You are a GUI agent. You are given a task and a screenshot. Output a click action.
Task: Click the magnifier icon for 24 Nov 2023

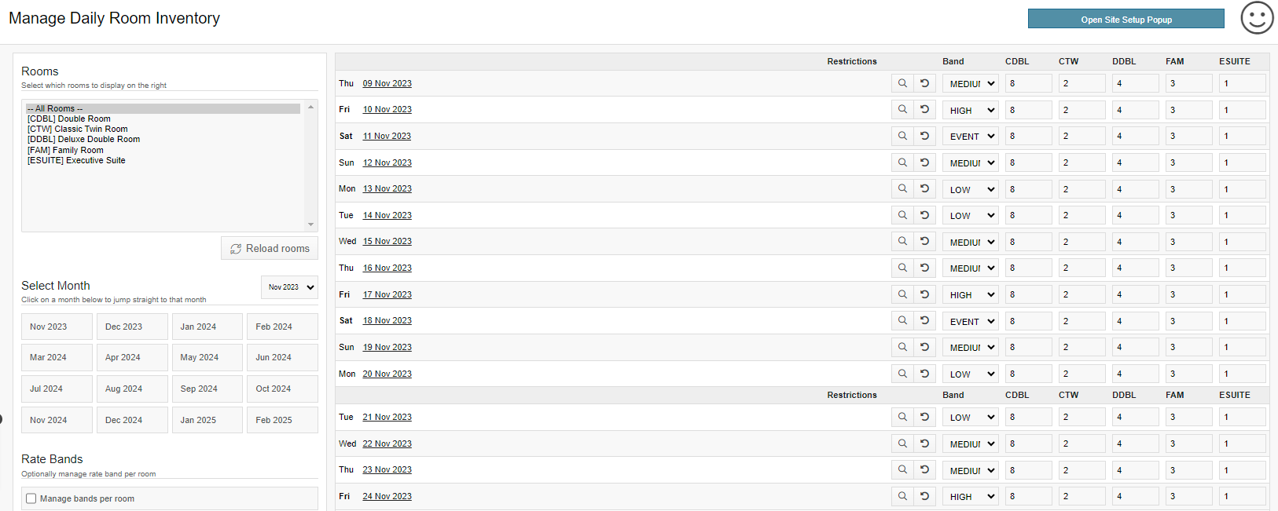point(902,496)
